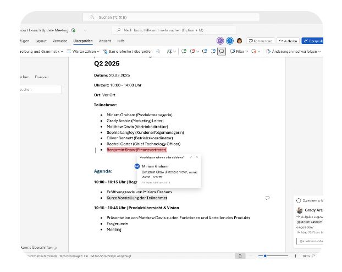Click the @erwähnen reply field
342x272 pixels.
click(310, 241)
